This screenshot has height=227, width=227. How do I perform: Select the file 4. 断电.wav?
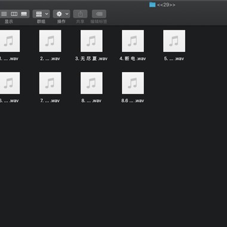tap(133, 41)
